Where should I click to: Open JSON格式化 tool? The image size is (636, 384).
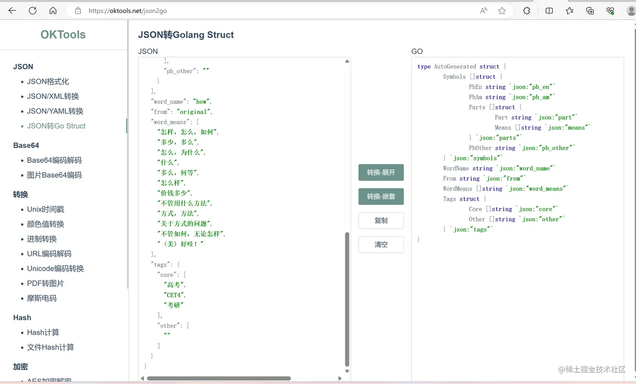tap(48, 82)
